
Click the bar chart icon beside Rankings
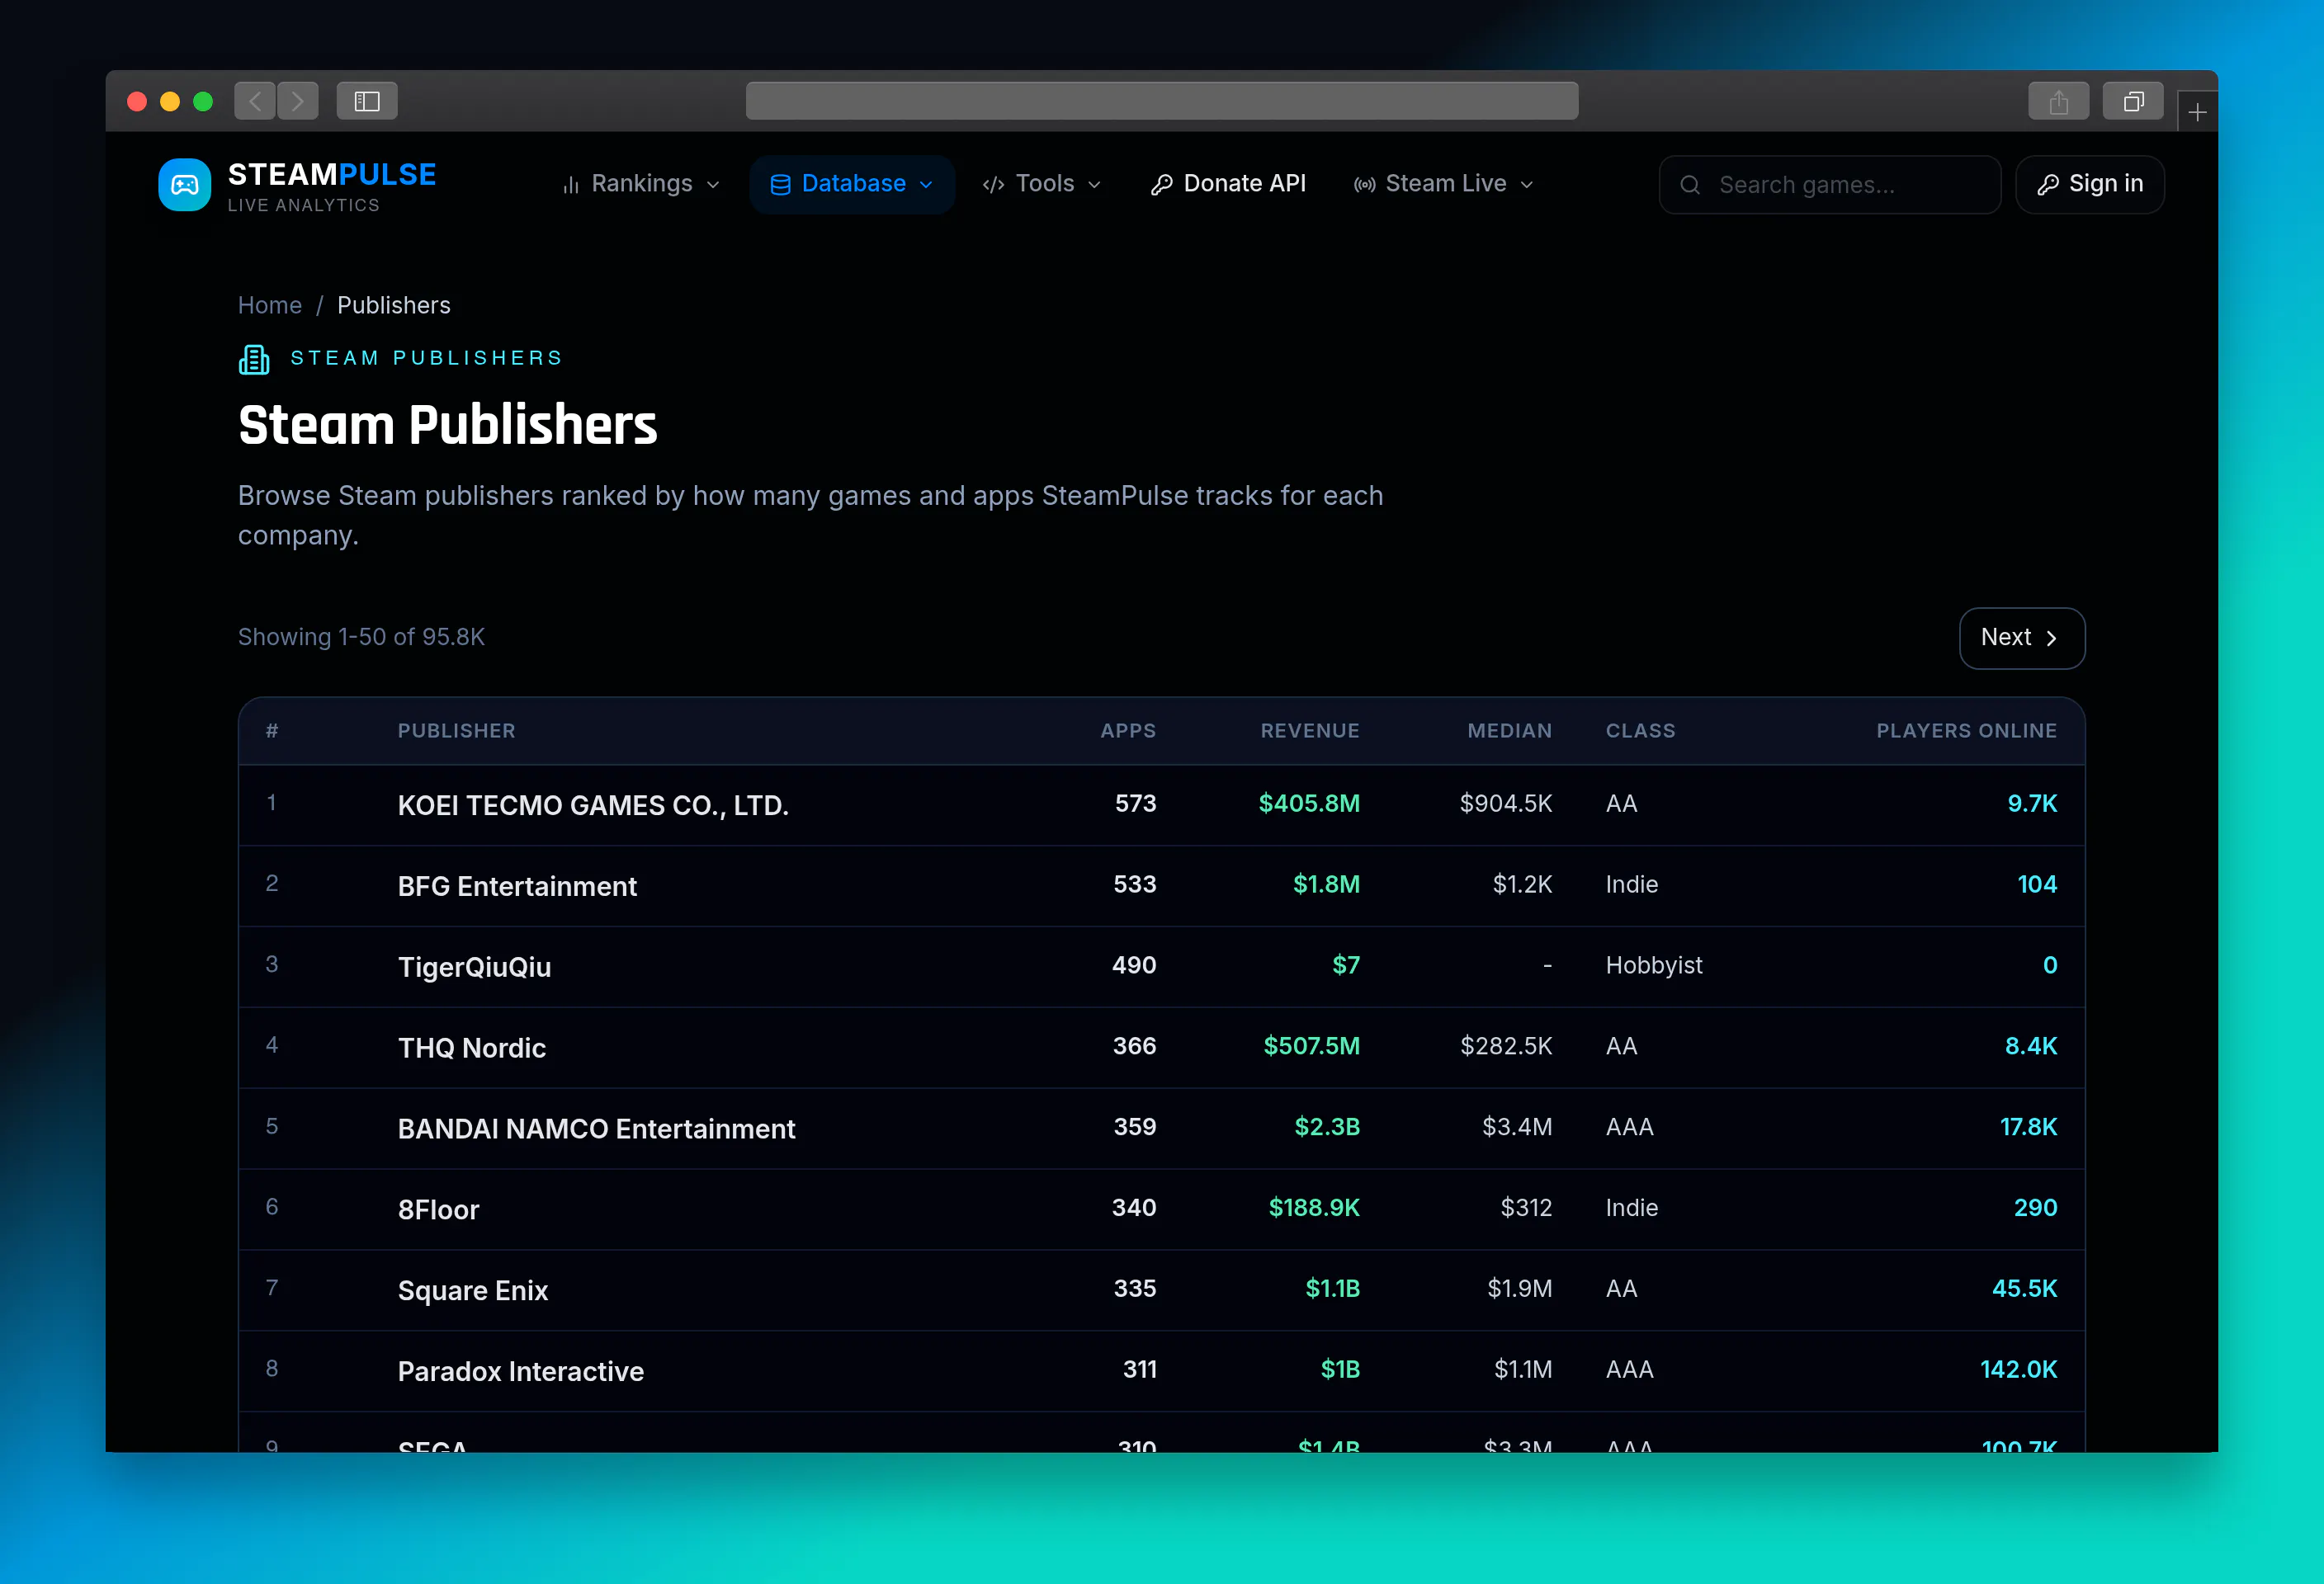pyautogui.click(x=571, y=185)
